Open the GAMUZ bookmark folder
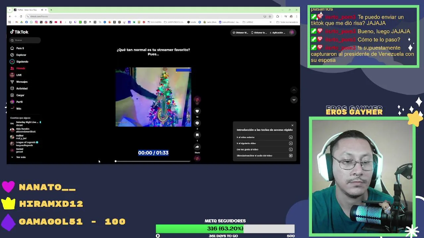Screen dimensions: 424x238 pyautogui.click(x=248, y=22)
